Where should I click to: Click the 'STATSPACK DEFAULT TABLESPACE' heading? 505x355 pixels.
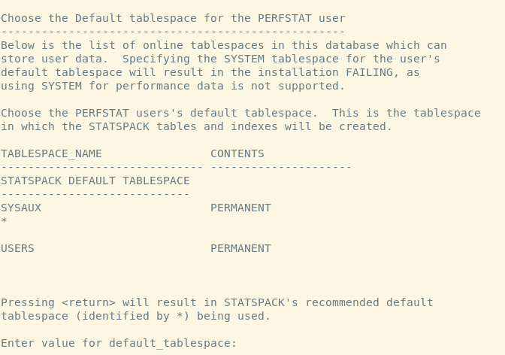pos(95,181)
